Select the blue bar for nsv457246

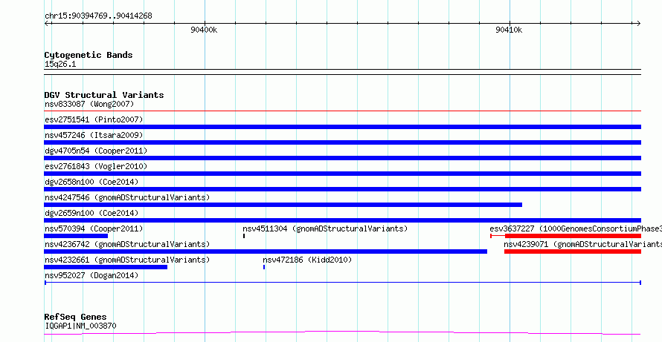point(342,142)
